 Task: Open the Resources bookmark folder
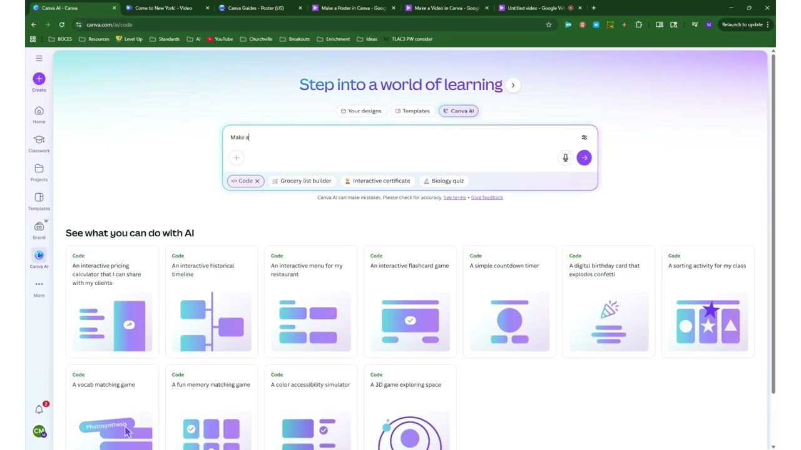tap(94, 39)
